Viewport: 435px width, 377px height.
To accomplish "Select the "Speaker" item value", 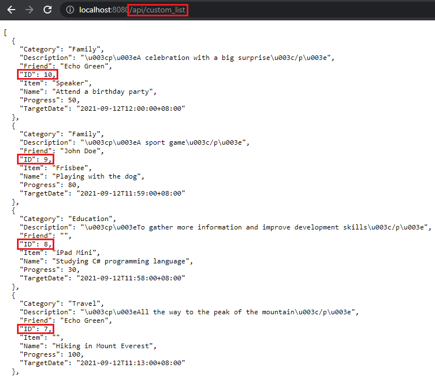I will click(x=72, y=83).
